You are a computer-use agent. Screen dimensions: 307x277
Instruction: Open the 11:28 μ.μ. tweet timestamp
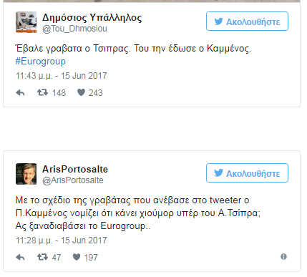click(62, 240)
